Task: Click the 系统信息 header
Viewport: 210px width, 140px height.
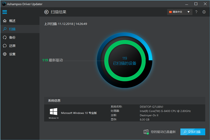Action: (x=54, y=101)
